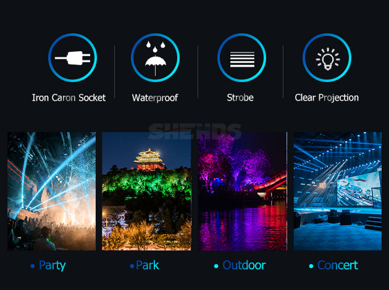Click the Clear Projection label
The width and height of the screenshot is (389, 290).
point(327,98)
